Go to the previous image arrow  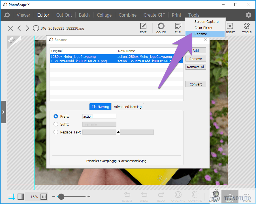(x=19, y=28)
